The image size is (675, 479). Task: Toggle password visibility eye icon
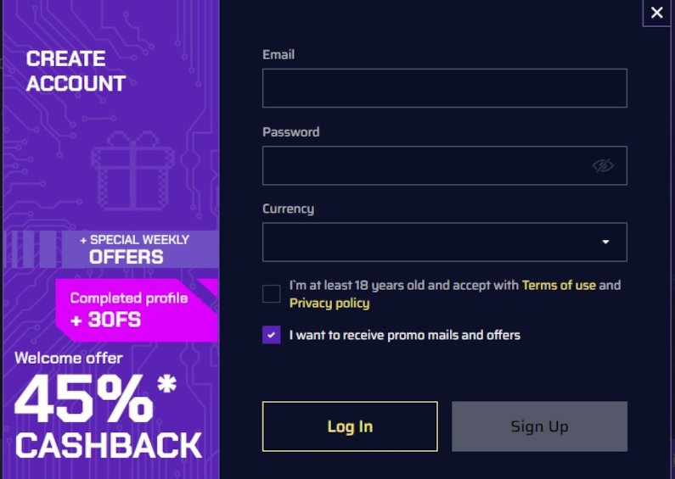point(603,165)
